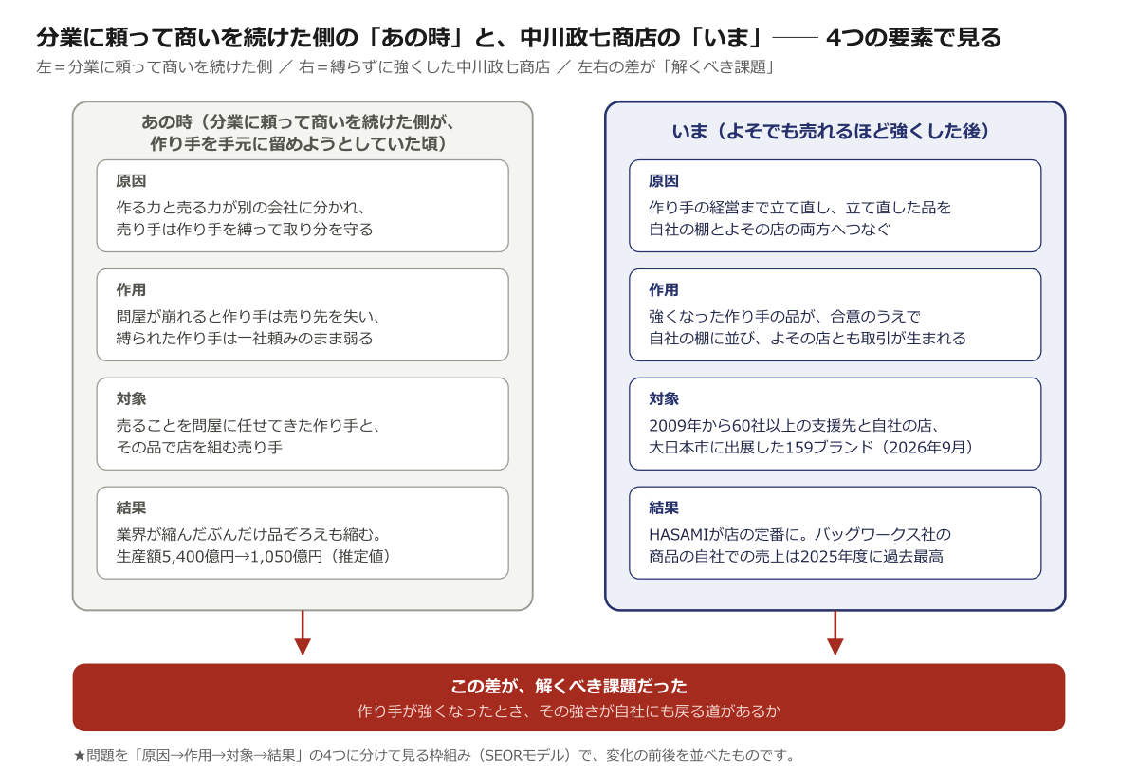The width and height of the screenshot is (1138, 775).
Task: Click text 'HASAMIが店の定番に。バッグワークス社の'
Action: pos(799,534)
